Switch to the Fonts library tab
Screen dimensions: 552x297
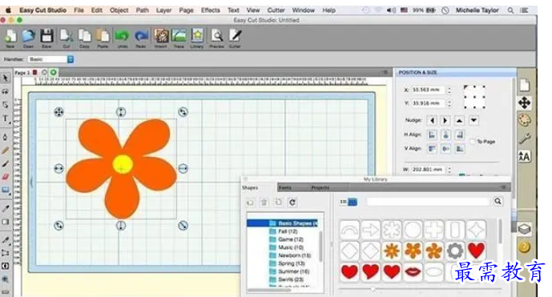284,187
